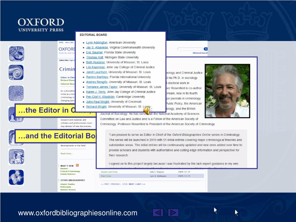The image size is (296, 222).
Task: Click the Lynn A. Addington author cell
Action: coord(158,176)
